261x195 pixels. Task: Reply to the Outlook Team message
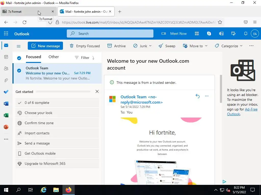198,96
